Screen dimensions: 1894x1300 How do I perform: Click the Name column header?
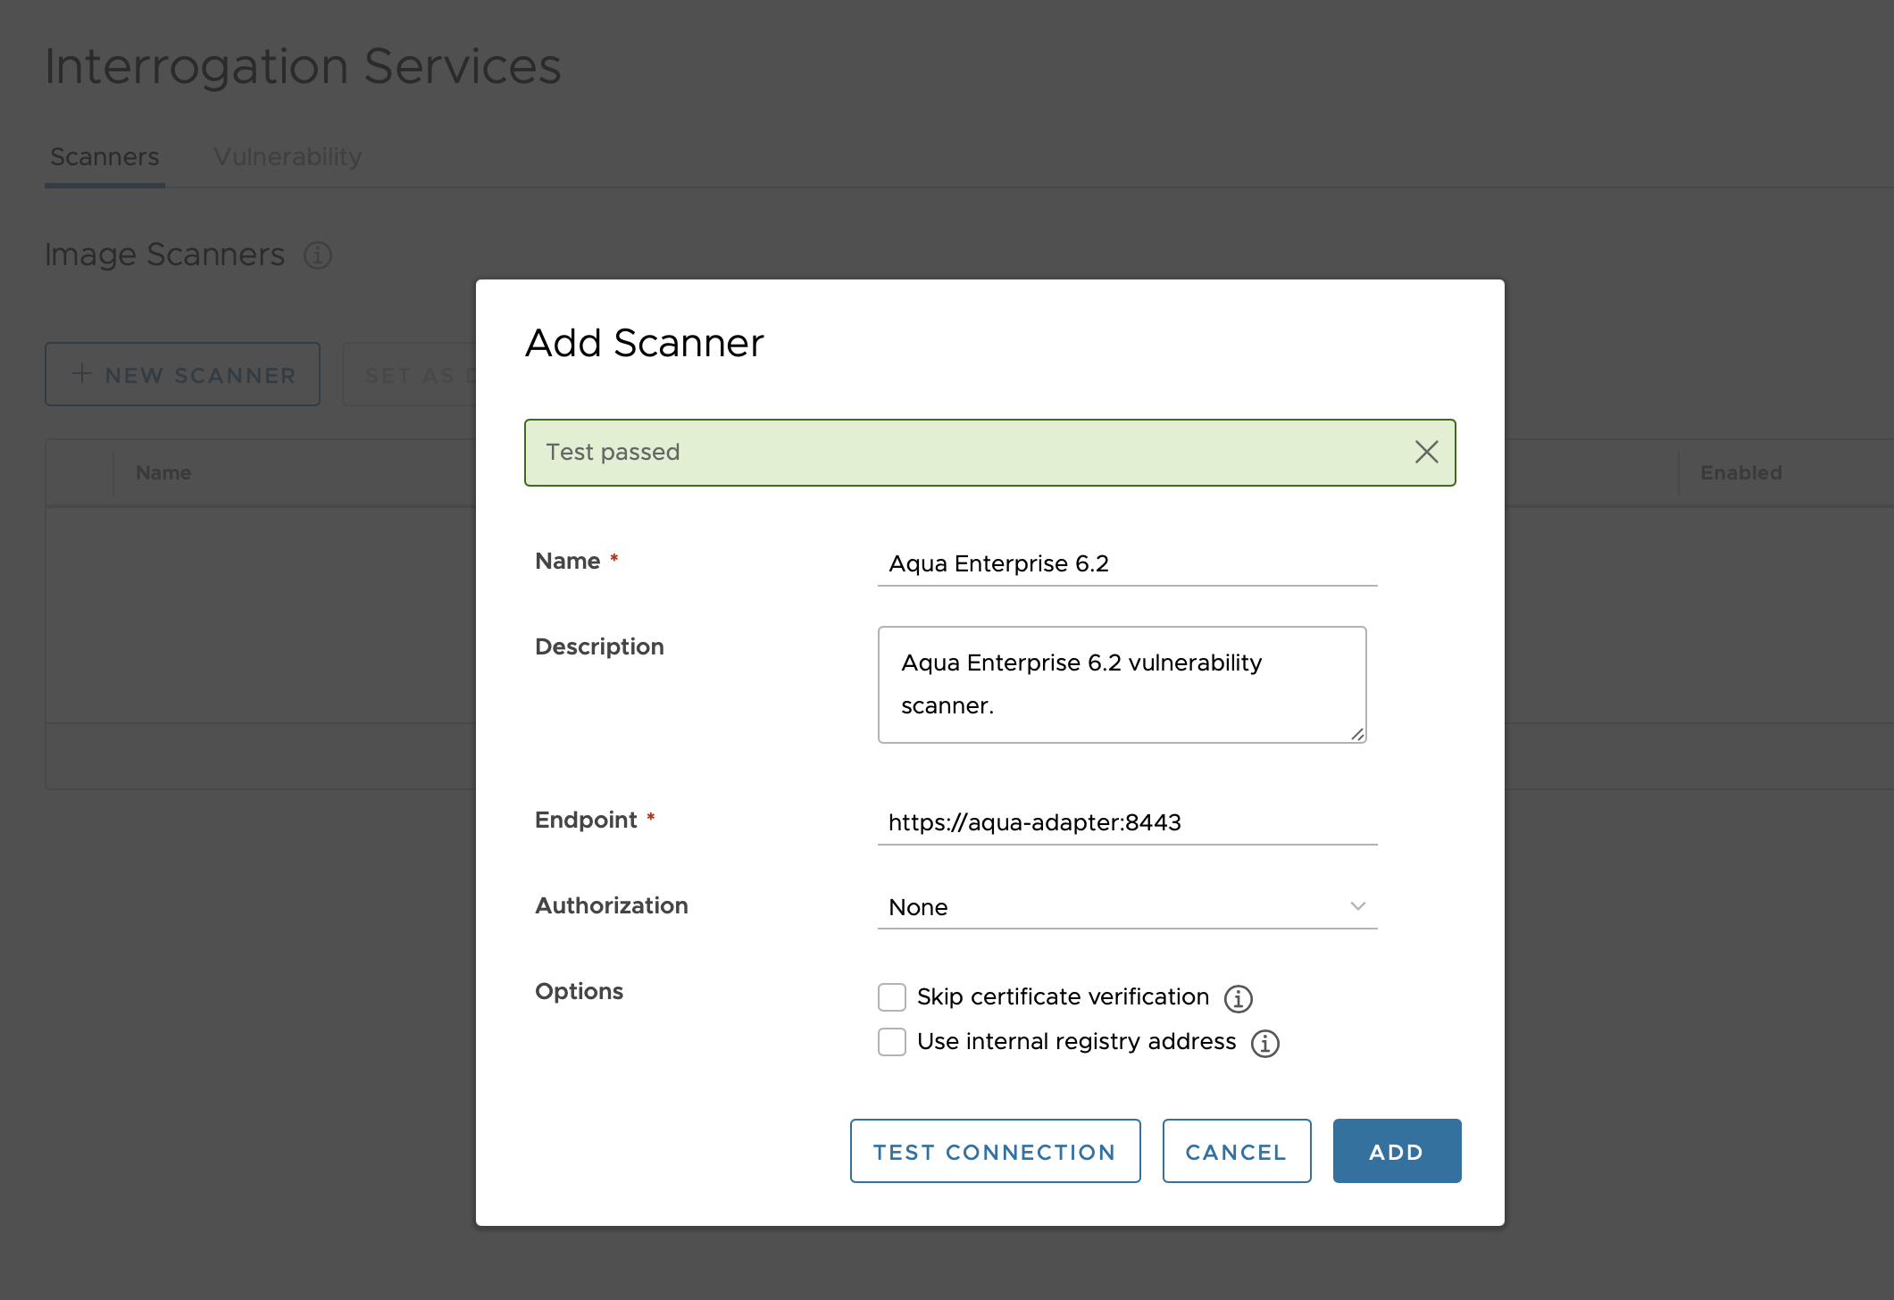click(163, 473)
